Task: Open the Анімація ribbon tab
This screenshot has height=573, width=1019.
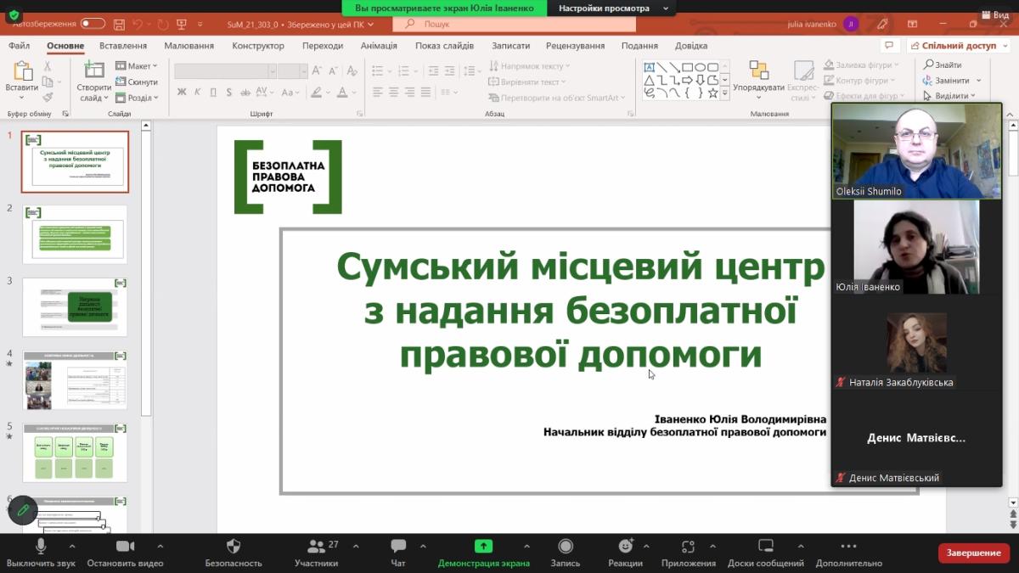Action: coord(379,46)
